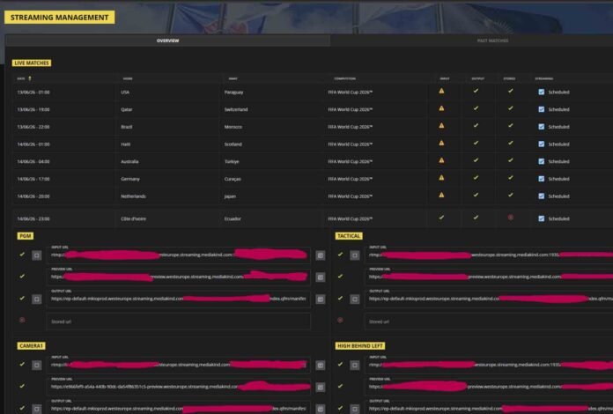
Task: Focus the PGM Stored url field
Action: [179, 322]
